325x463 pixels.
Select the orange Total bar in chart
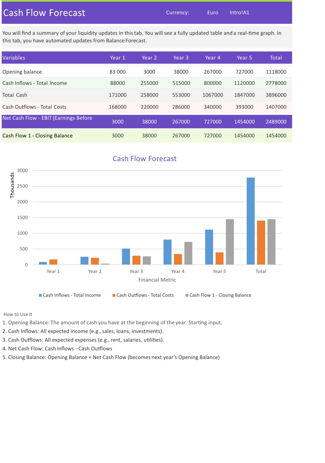(x=261, y=242)
